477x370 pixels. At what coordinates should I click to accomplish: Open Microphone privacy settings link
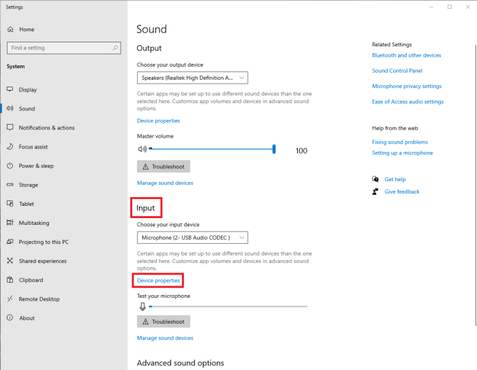(x=407, y=86)
